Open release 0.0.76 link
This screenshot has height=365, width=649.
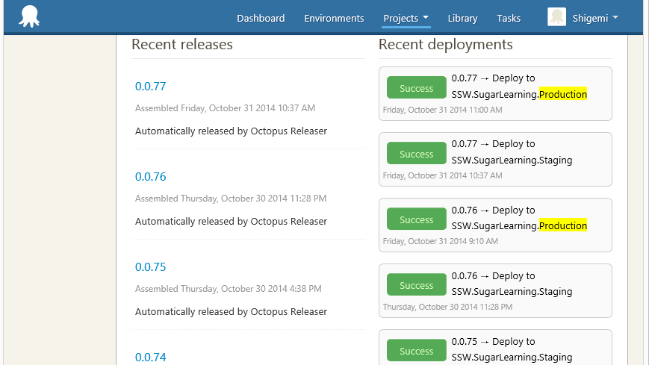pyautogui.click(x=150, y=176)
